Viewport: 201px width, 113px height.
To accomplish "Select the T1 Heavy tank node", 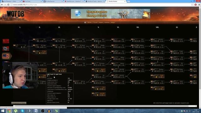I will (99, 82).
